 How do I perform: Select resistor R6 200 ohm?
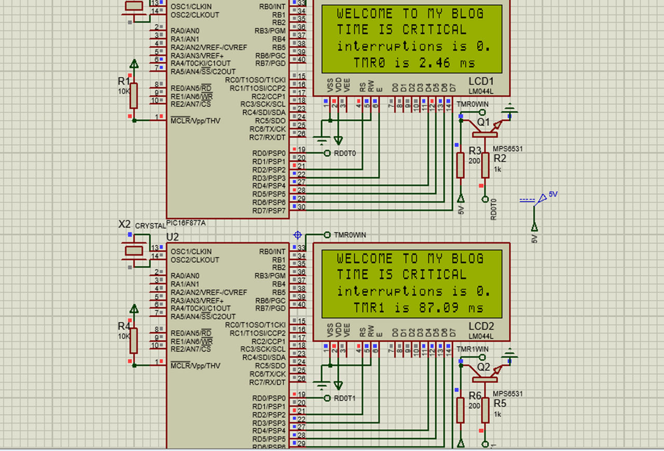pyautogui.click(x=460, y=411)
